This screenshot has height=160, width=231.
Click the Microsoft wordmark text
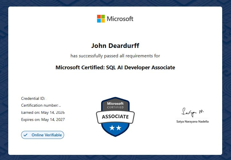[120, 19]
